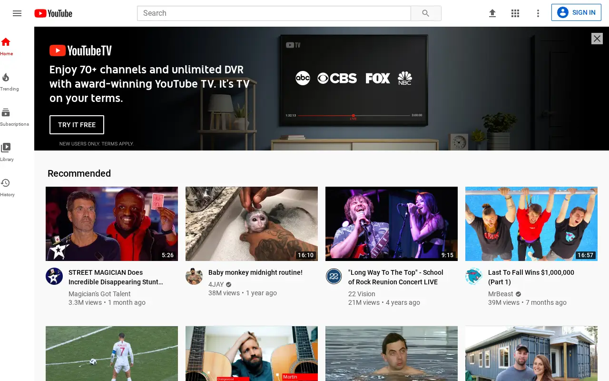609x381 pixels.
Task: Open the hamburger guide menu
Action: pyautogui.click(x=17, y=13)
